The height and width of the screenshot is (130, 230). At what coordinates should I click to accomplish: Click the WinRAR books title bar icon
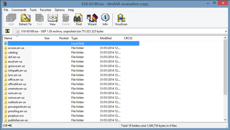pyautogui.click(x=5, y=4)
